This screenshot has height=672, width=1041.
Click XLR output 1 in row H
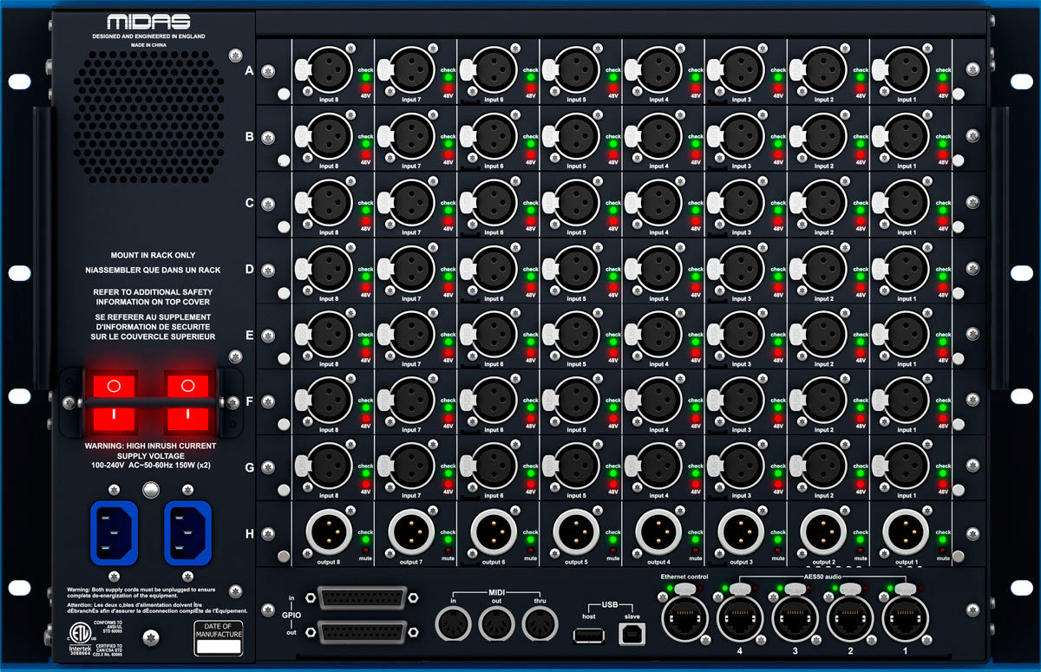(906, 531)
